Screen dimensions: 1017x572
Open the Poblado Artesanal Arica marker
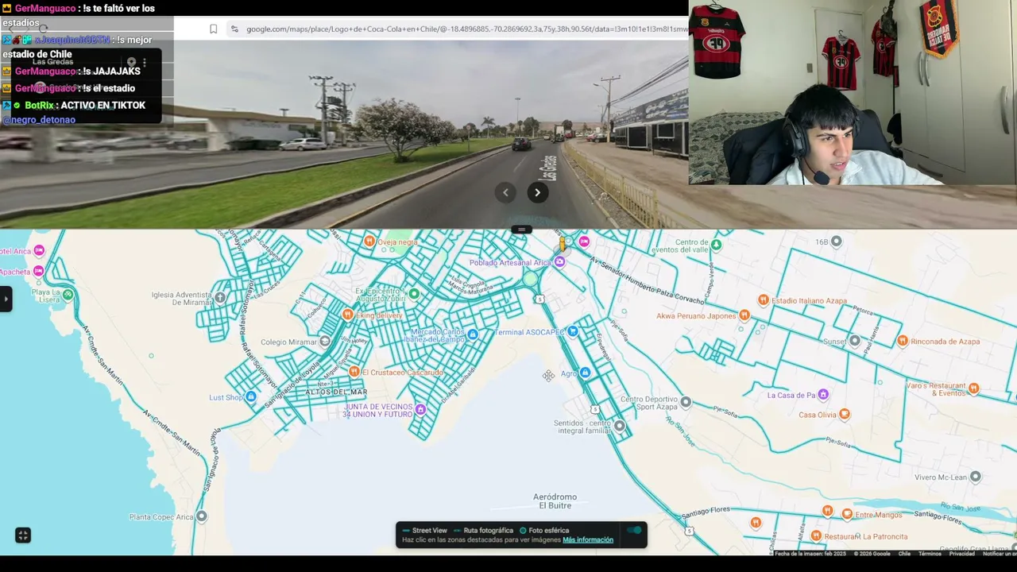click(560, 262)
